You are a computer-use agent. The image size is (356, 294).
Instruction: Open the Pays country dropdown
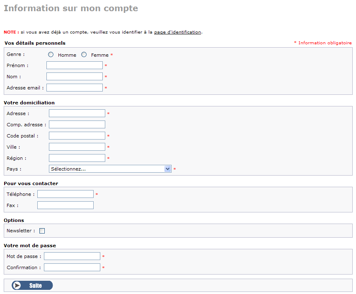click(x=110, y=169)
